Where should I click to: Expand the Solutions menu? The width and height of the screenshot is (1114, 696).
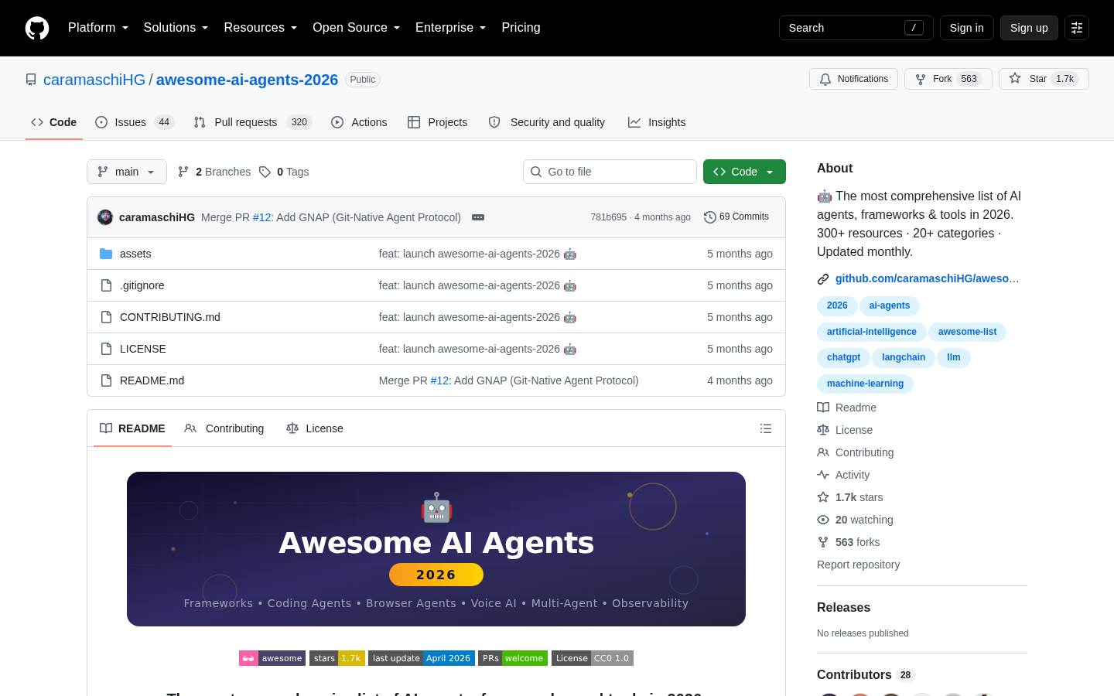tap(176, 28)
